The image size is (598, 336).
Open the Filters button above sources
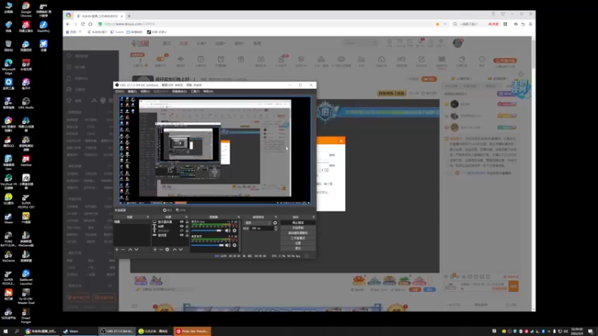click(x=181, y=211)
